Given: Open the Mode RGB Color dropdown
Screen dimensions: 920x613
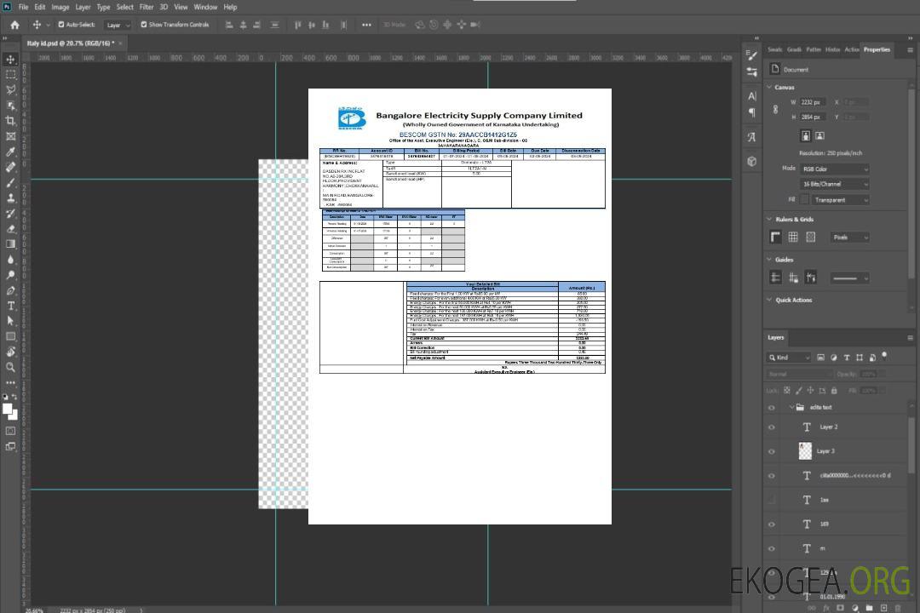Looking at the screenshot, I should coord(834,169).
